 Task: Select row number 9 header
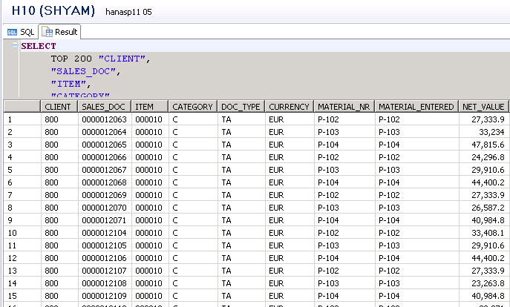click(x=22, y=220)
